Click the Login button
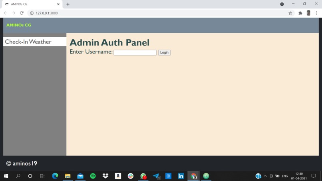322x181 pixels. (x=164, y=53)
